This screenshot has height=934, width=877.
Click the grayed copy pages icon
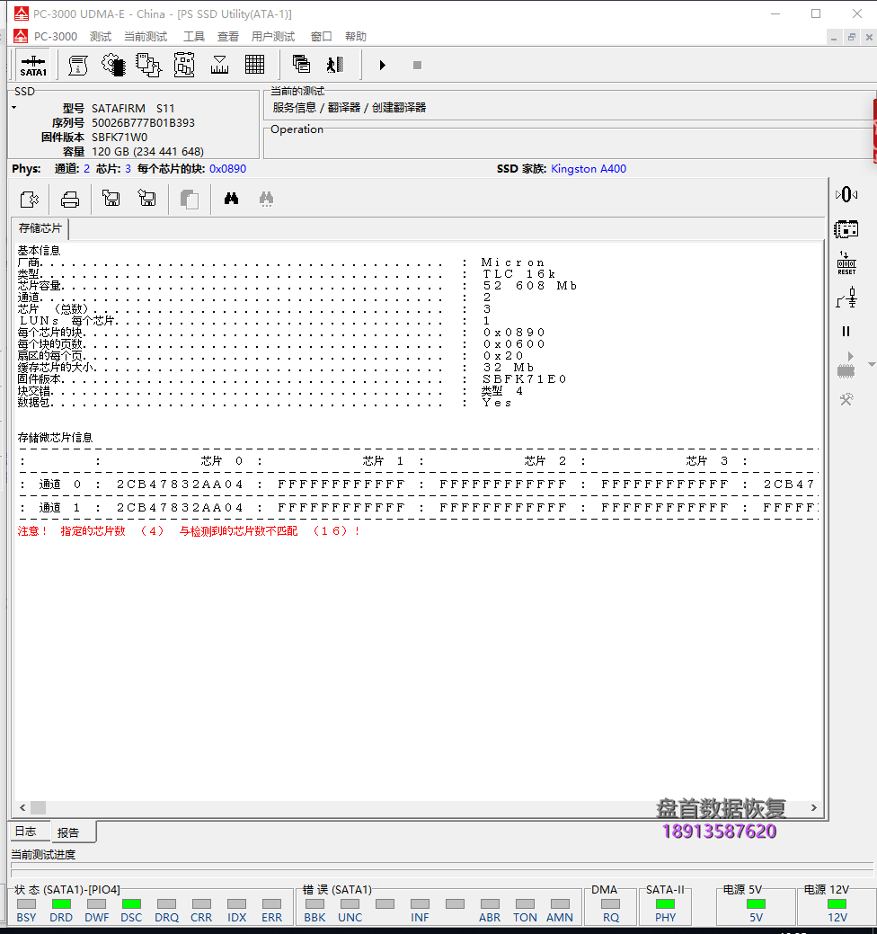click(x=190, y=199)
